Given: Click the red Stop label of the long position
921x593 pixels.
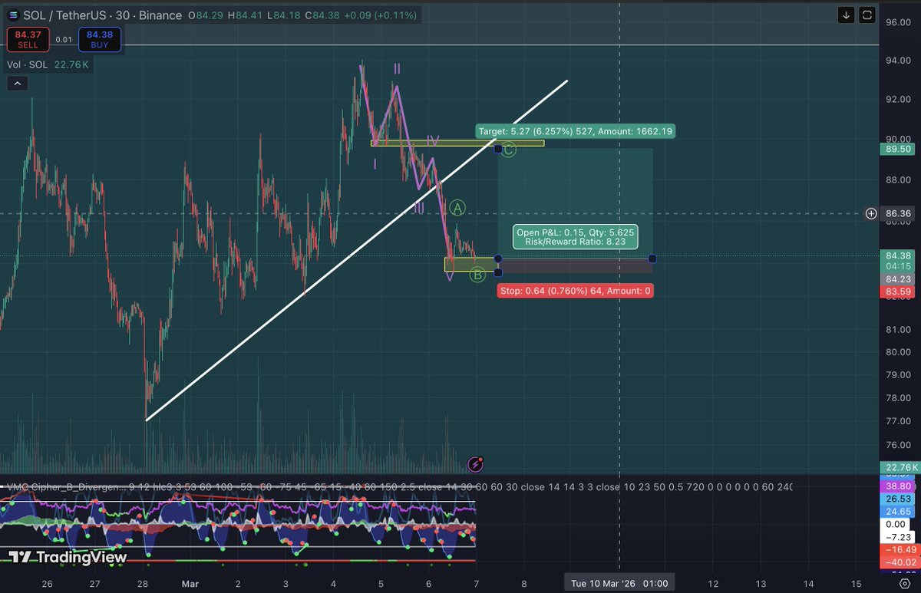Looking at the screenshot, I should tap(576, 291).
